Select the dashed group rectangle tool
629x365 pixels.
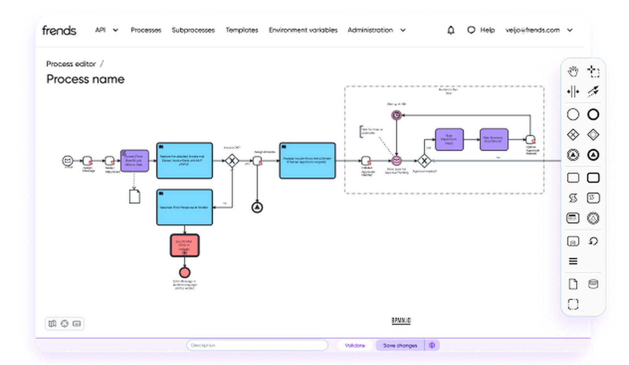pos(573,304)
